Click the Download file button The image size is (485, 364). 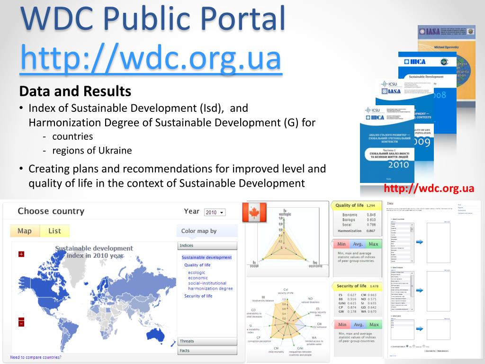431,351
